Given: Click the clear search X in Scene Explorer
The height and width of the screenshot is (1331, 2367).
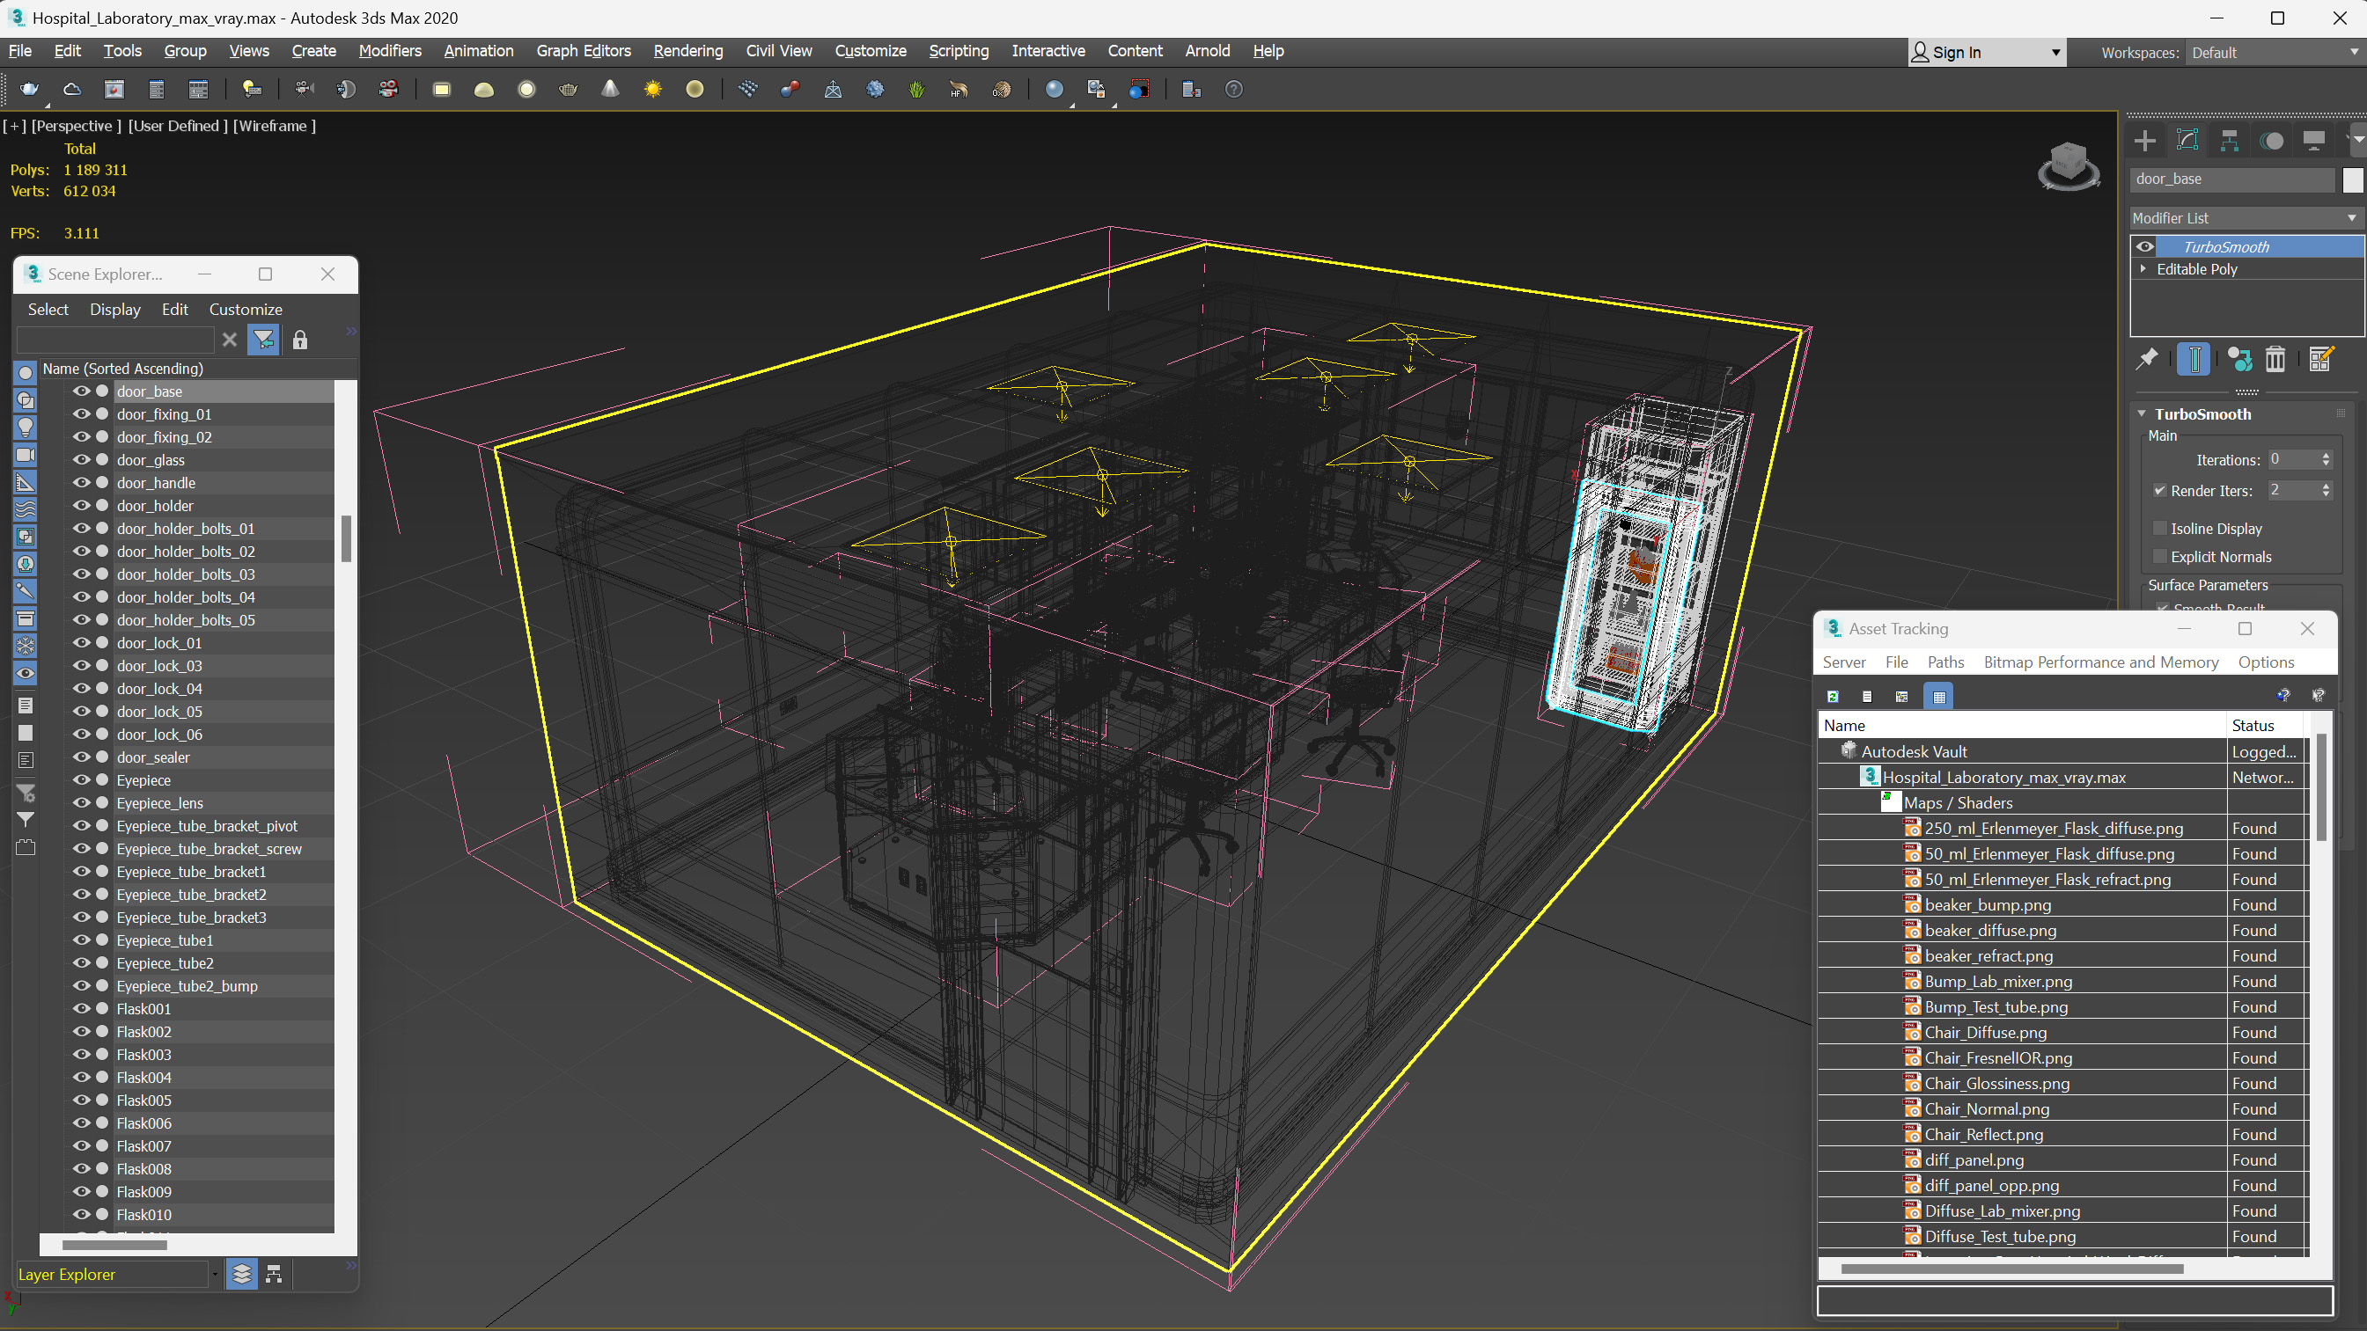Looking at the screenshot, I should click(230, 340).
